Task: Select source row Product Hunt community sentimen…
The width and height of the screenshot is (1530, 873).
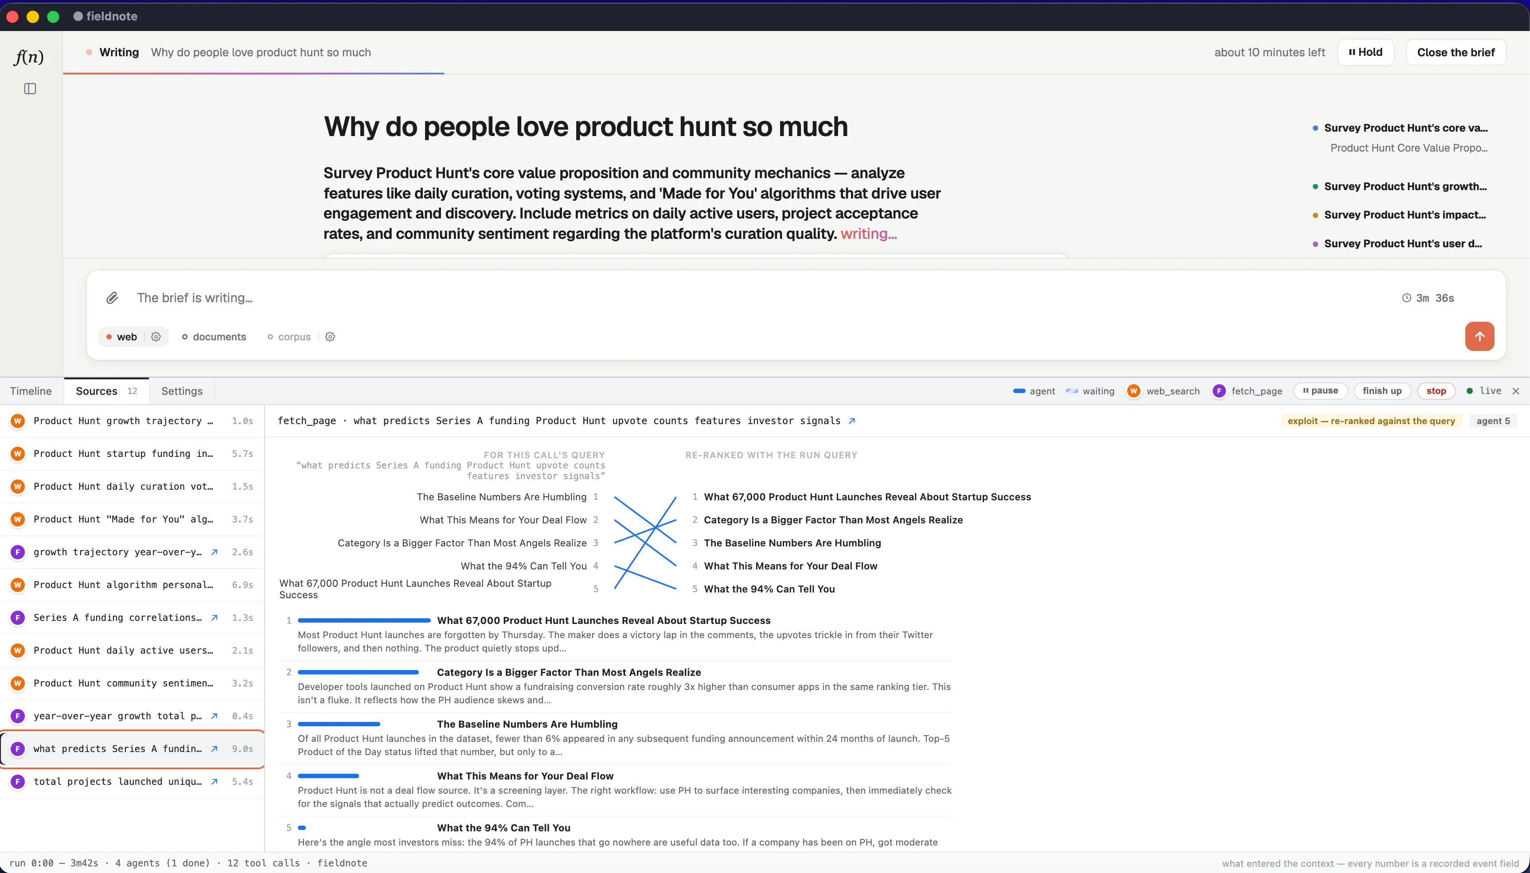Action: [132, 683]
